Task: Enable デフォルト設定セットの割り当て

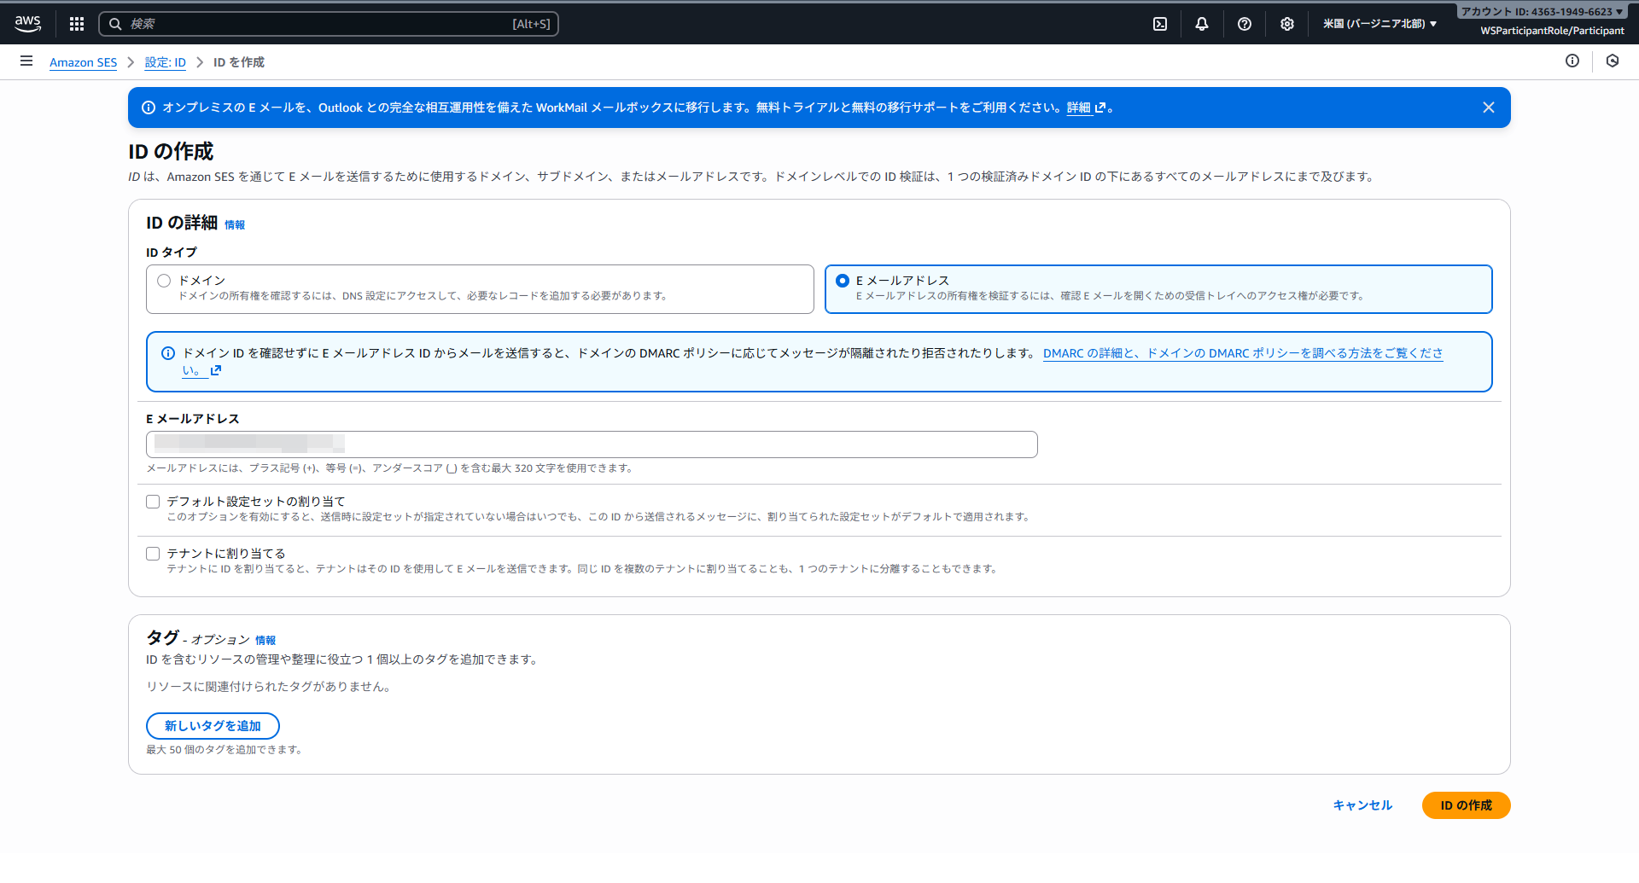Action: tap(153, 501)
